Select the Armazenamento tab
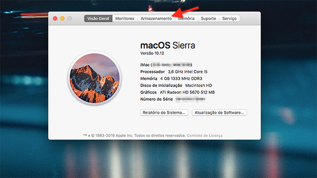This screenshot has width=317, height=178. 156,19
